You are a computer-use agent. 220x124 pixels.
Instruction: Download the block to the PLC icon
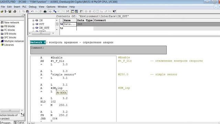point(45,11)
